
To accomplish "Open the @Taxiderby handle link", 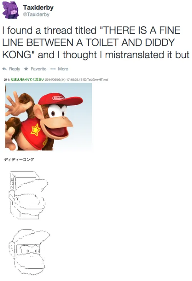I will click(x=36, y=15).
